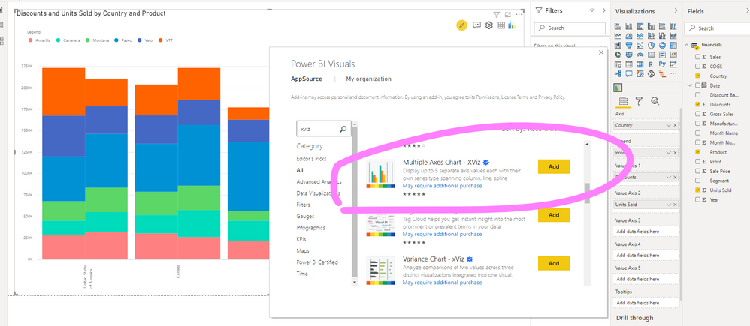Open the Units Sold dropdown in Value Axis 2
The width and height of the screenshot is (750, 326).
[x=669, y=205]
